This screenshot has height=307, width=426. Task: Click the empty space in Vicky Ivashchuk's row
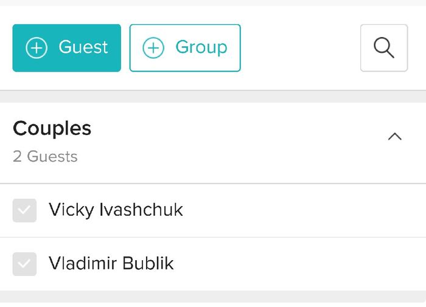click(x=304, y=210)
